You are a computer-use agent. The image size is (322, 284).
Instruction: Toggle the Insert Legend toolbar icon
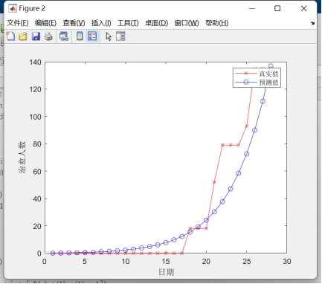click(92, 36)
